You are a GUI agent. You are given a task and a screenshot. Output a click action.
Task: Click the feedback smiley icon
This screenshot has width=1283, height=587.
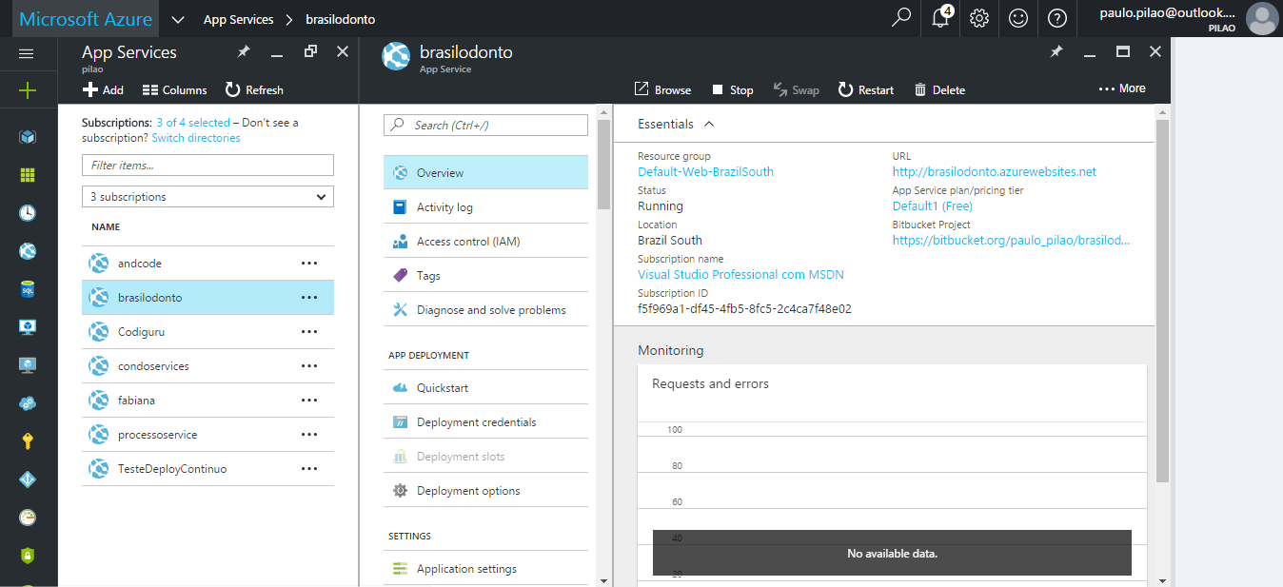click(1018, 18)
